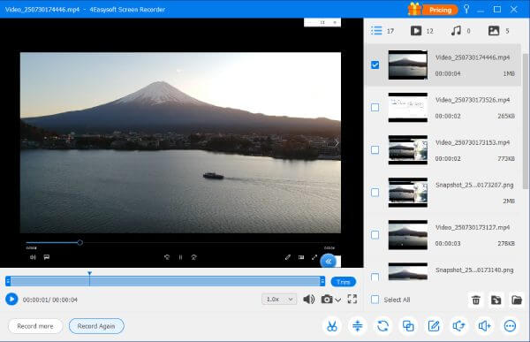Switch to audio files tab with count 0
Viewport: 530px width, 342px height.
point(460,31)
